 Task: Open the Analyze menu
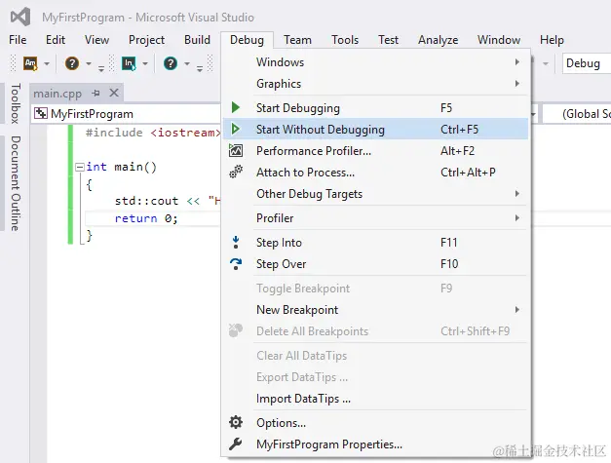pos(438,40)
